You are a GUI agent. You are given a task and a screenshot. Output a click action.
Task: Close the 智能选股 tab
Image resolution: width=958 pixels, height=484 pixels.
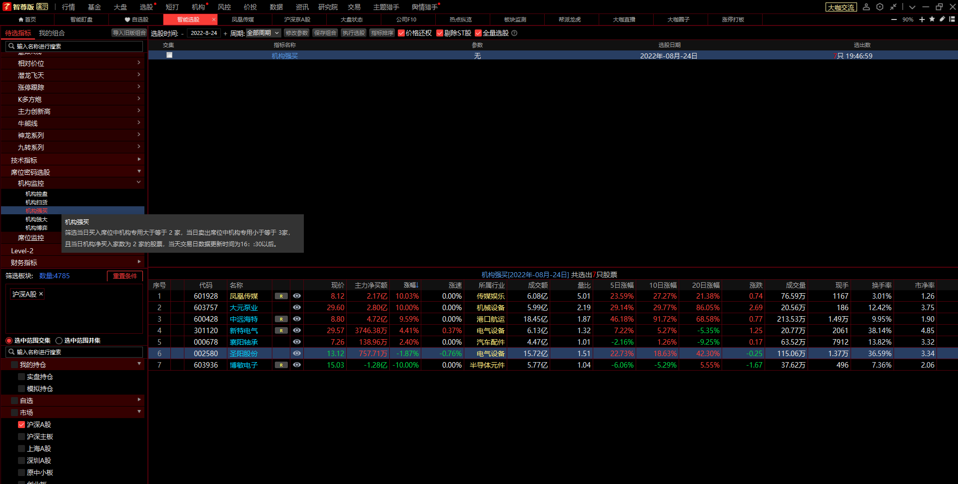click(x=214, y=19)
